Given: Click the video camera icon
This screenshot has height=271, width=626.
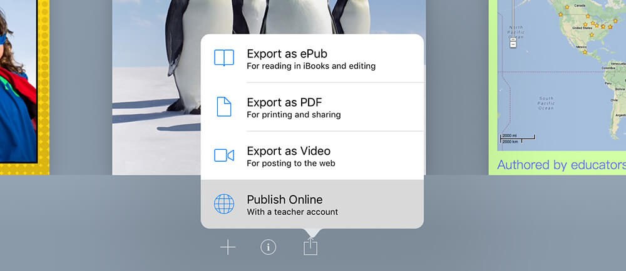Looking at the screenshot, I should coord(223,155).
